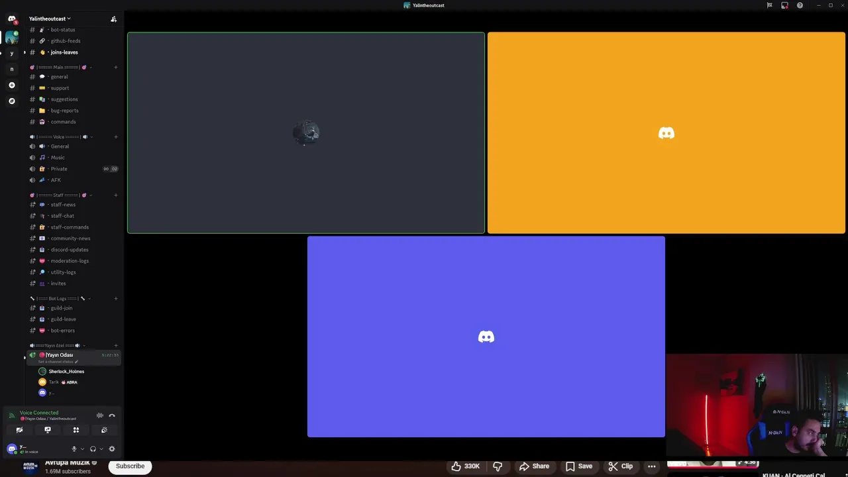Click Set a channel status link
This screenshot has width=848, height=477.
57,362
